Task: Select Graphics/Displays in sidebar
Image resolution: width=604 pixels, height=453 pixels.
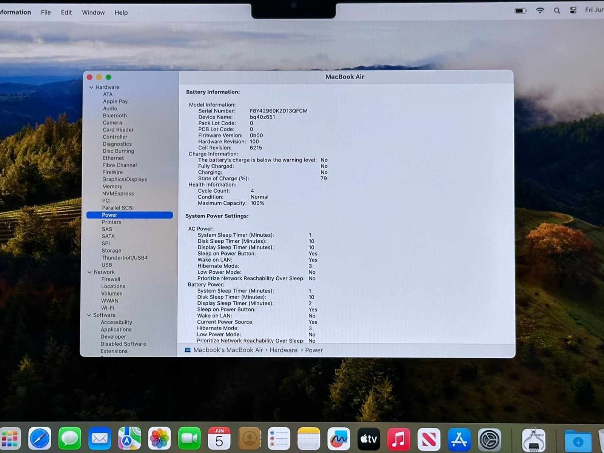Action: [x=125, y=179]
